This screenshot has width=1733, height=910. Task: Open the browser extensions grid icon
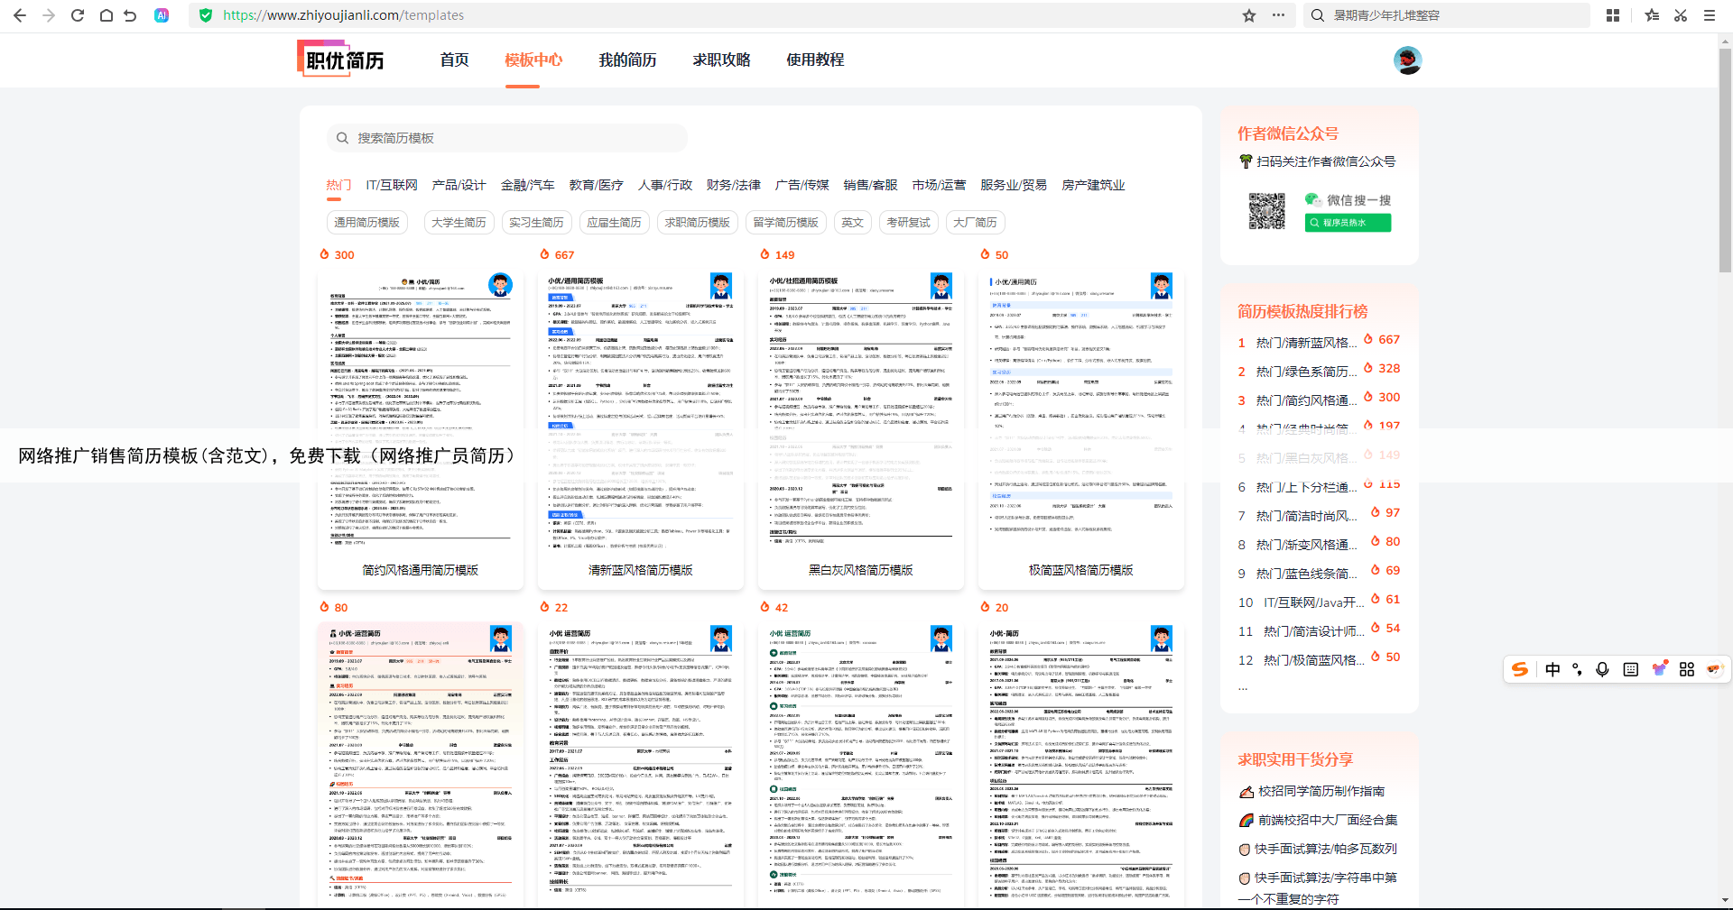1613,15
